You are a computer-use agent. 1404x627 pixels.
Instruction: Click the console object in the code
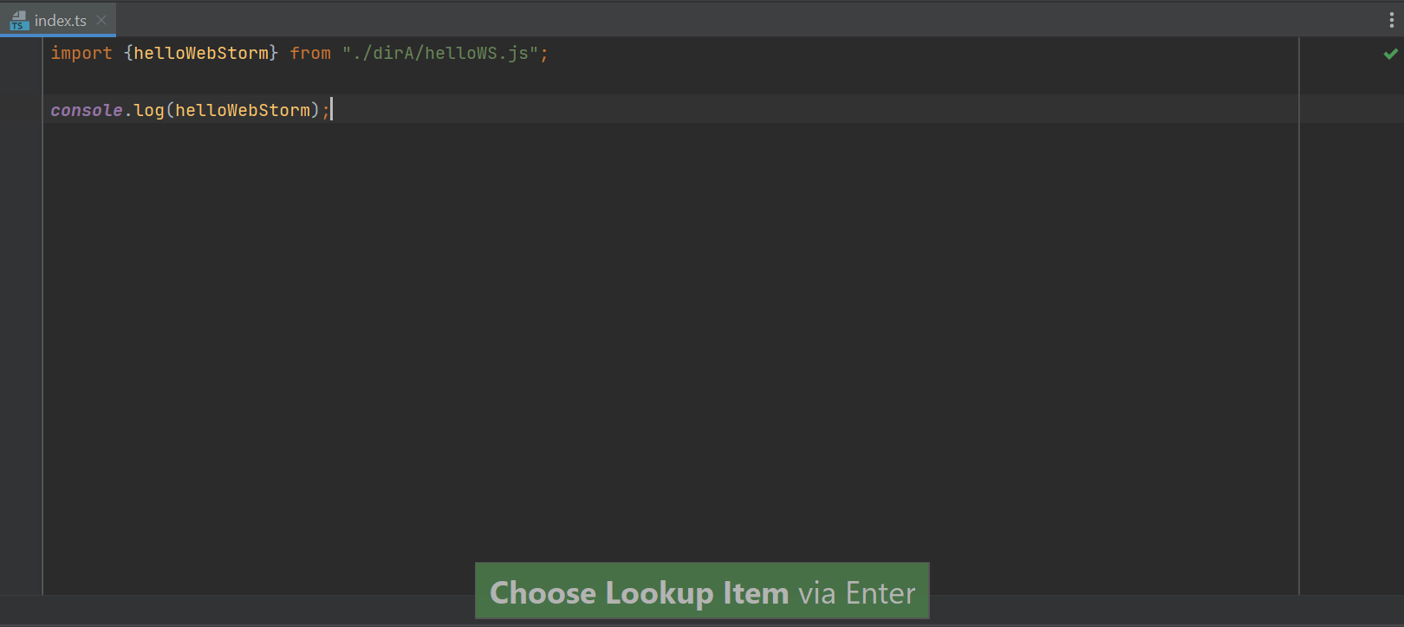[x=86, y=110]
